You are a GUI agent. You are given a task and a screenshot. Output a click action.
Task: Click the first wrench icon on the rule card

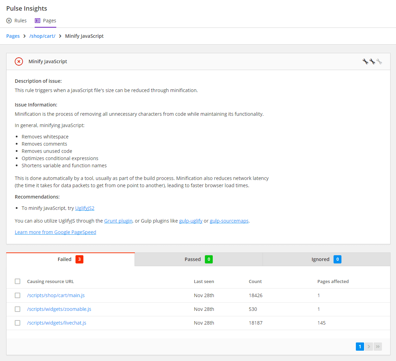coord(365,61)
